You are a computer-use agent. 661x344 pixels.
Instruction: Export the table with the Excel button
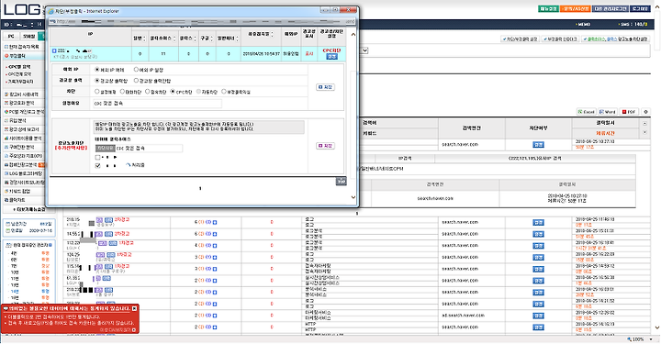586,112
